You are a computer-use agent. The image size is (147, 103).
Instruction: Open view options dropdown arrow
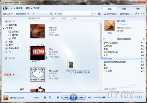[55, 14]
